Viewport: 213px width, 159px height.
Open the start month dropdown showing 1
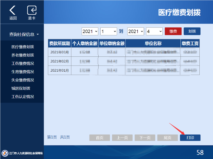[109, 31]
